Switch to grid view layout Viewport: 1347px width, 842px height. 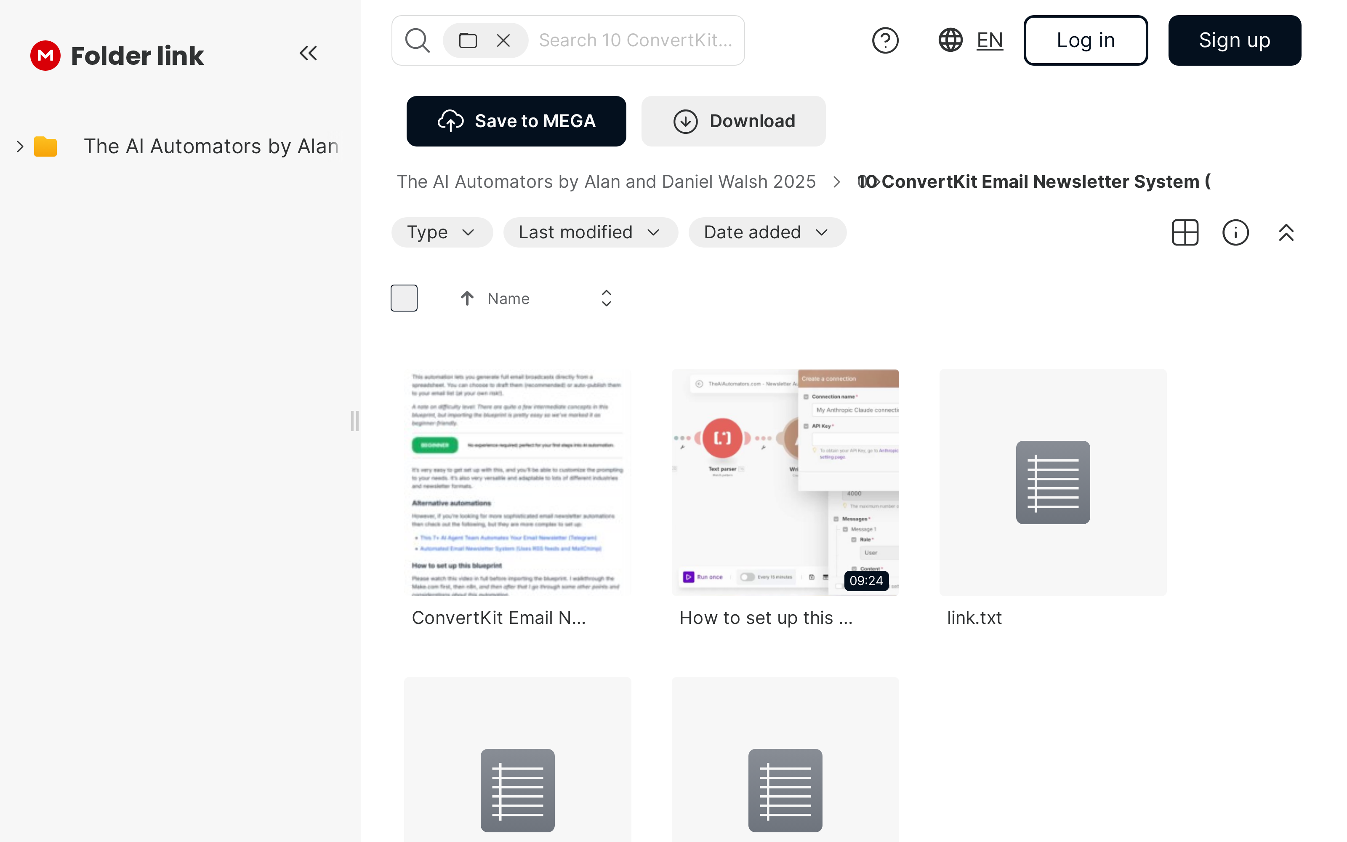[1185, 232]
